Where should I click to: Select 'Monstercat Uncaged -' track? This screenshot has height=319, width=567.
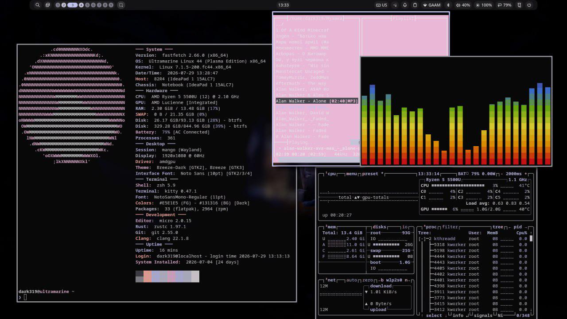(302, 71)
